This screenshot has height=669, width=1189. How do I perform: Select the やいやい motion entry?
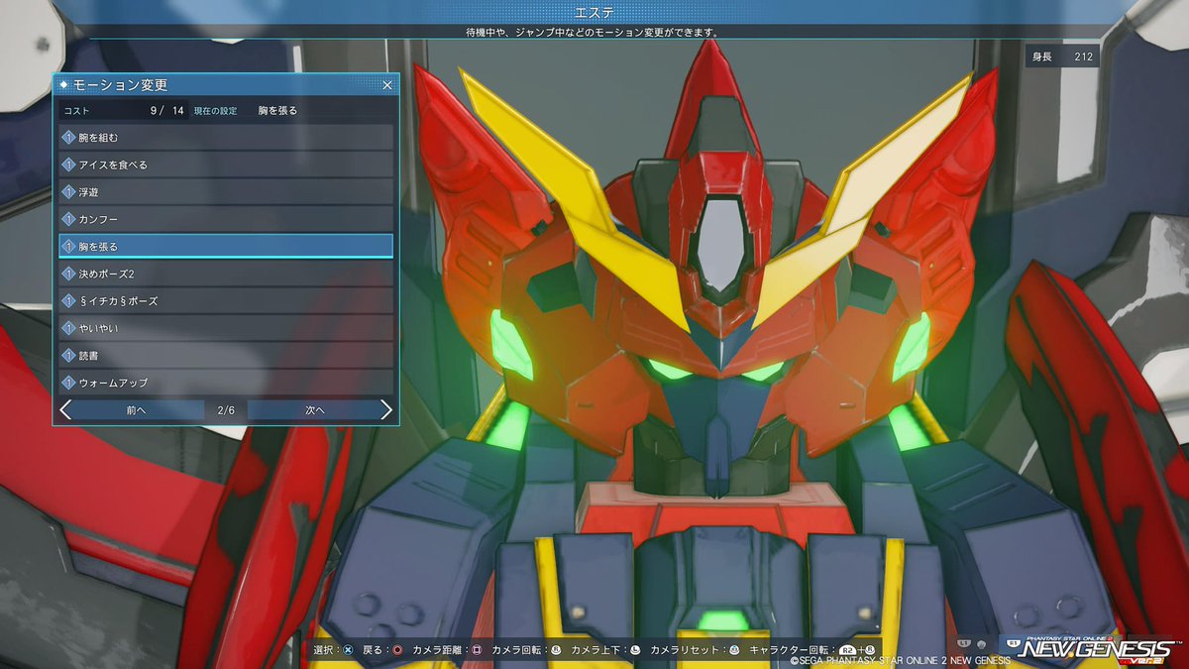click(x=226, y=327)
